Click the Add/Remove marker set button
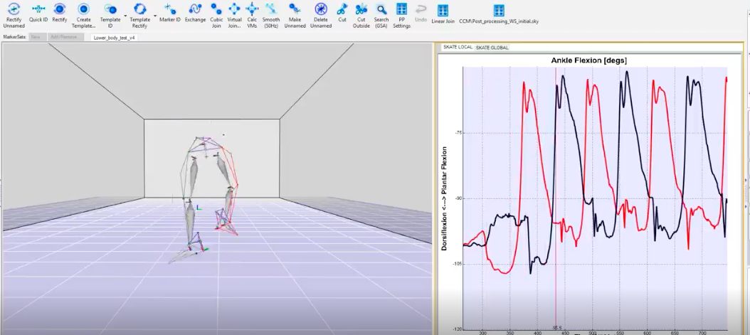The height and width of the screenshot is (335, 750). tap(66, 37)
